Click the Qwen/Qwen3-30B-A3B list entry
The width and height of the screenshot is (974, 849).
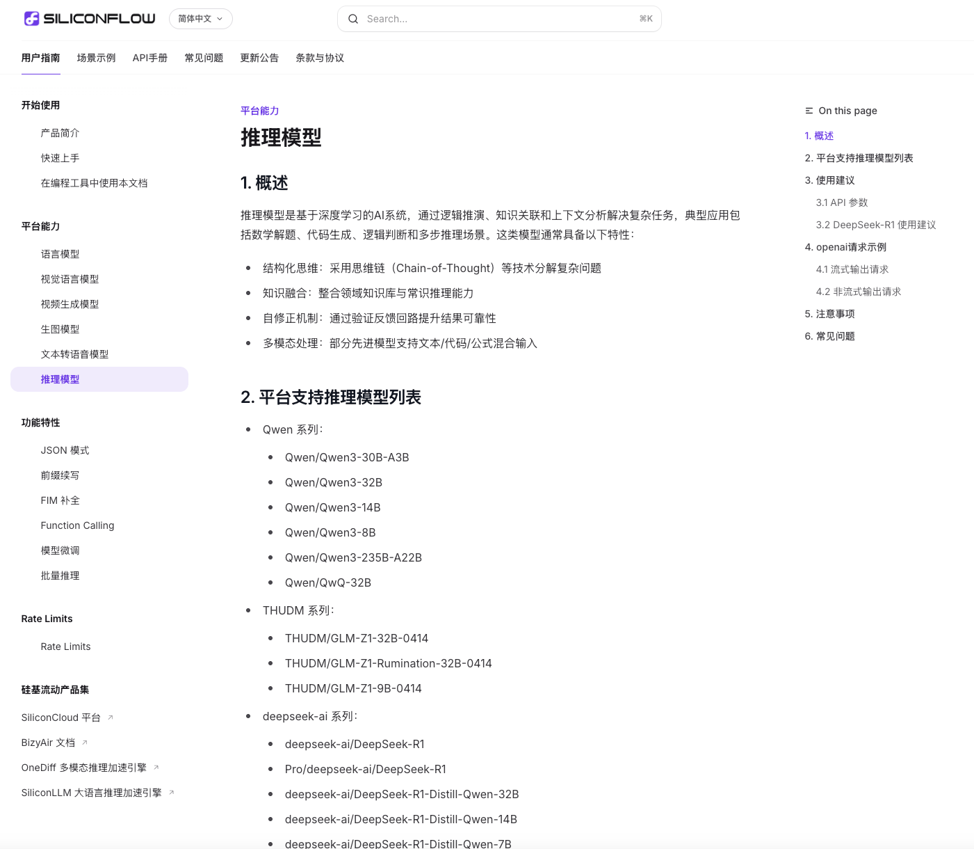347,457
